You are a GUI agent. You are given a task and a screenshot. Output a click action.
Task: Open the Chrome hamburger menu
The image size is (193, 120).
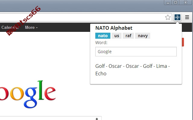tap(187, 17)
